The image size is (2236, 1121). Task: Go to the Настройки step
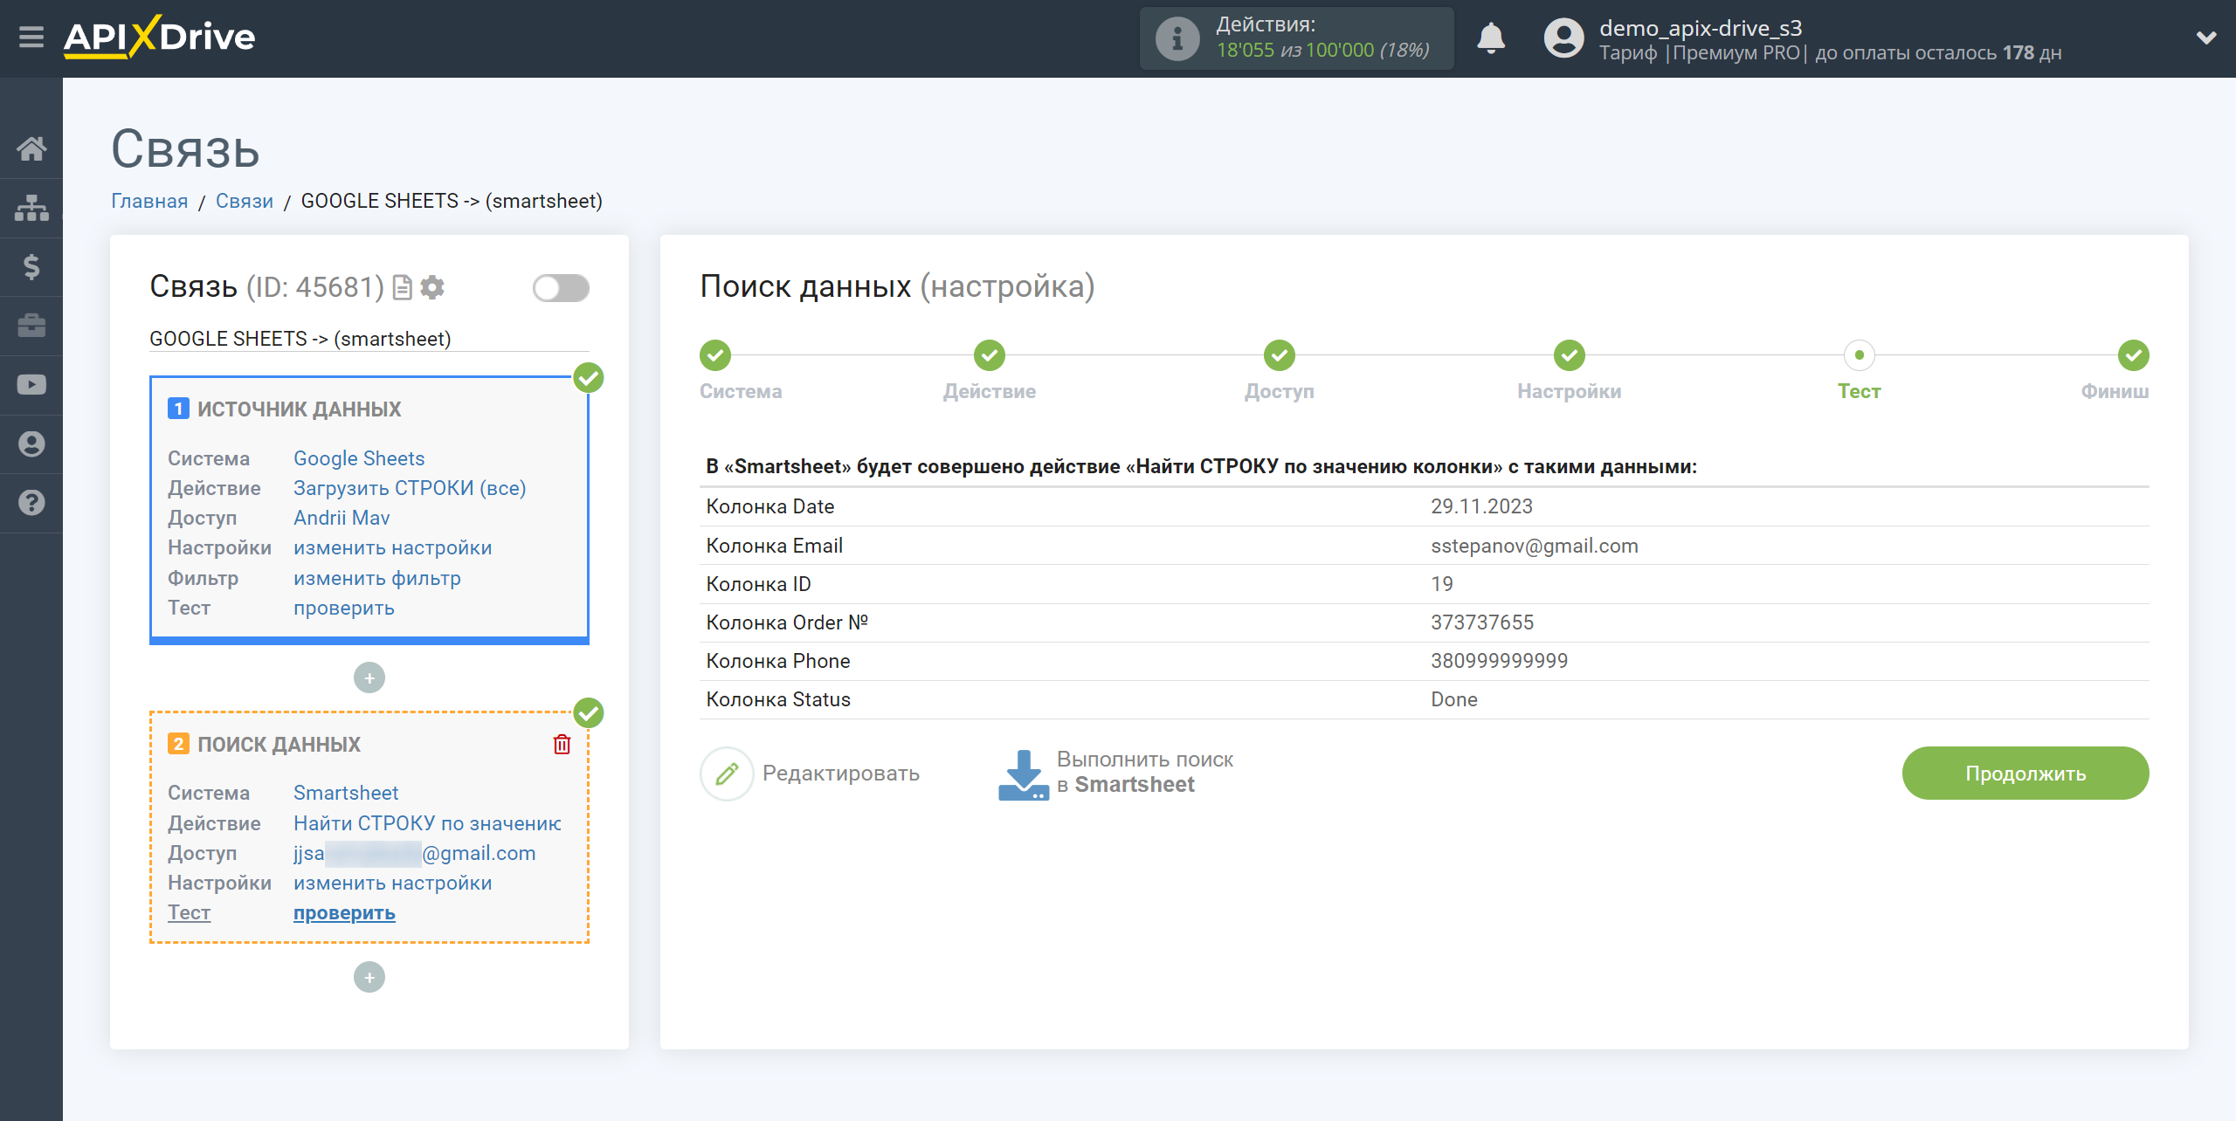click(1570, 355)
